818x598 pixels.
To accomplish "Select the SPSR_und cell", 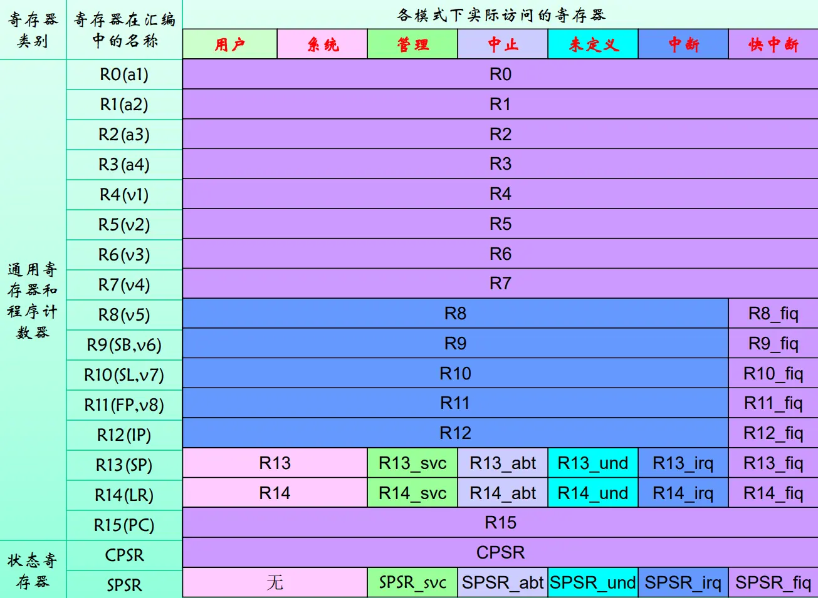I will click(593, 582).
